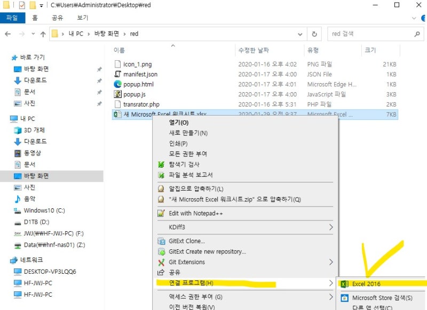
Task: Compress to 새 Microsoft Excel 워크시트.zip
Action: pos(235,199)
